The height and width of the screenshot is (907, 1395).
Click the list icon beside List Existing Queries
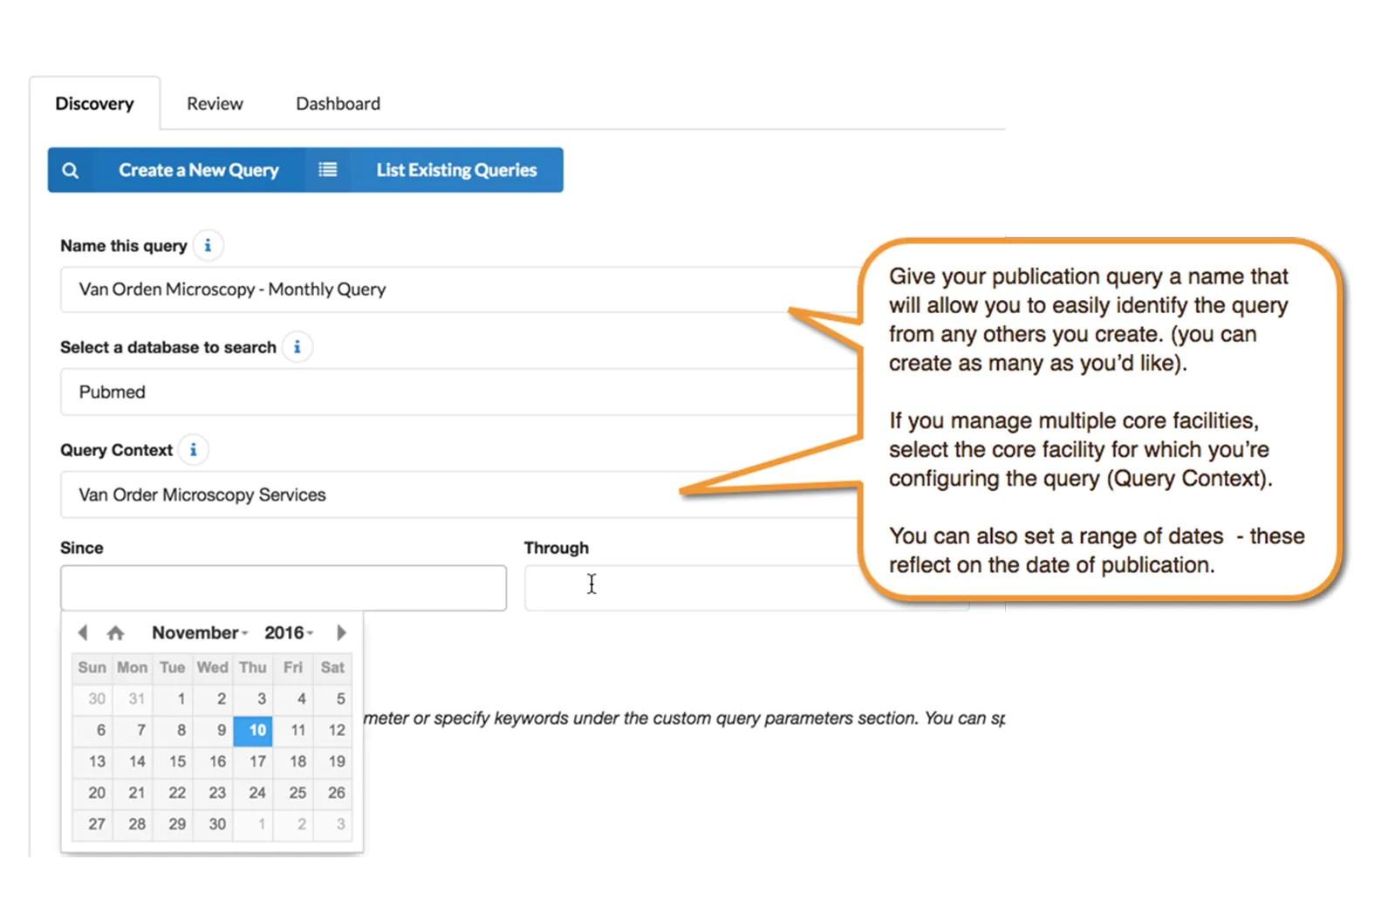(x=327, y=170)
